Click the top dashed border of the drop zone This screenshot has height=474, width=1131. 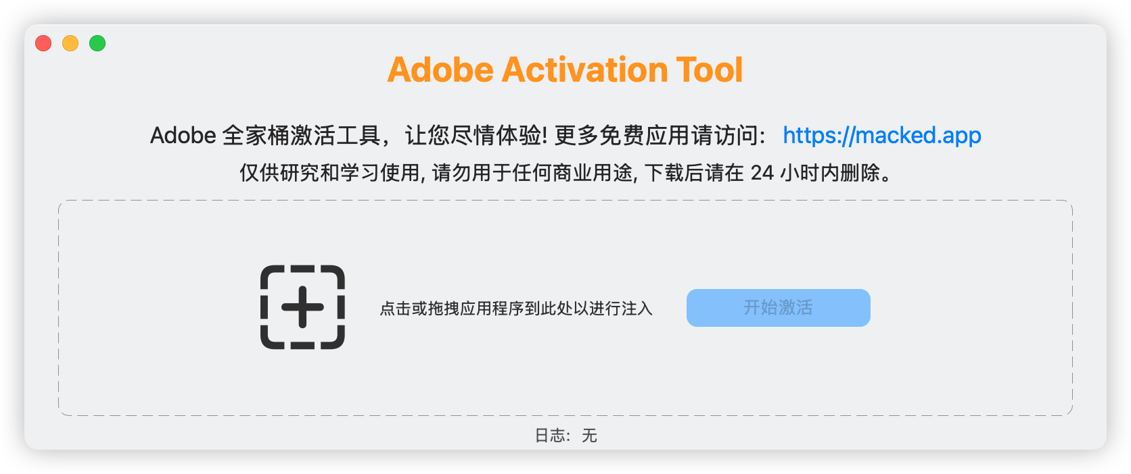click(565, 201)
